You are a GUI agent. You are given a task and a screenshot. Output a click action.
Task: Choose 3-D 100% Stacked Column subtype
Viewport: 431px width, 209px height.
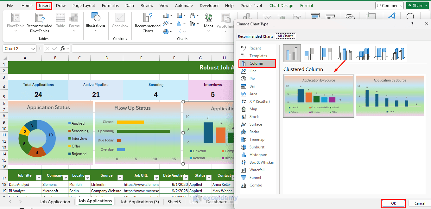pyautogui.click(x=381, y=53)
